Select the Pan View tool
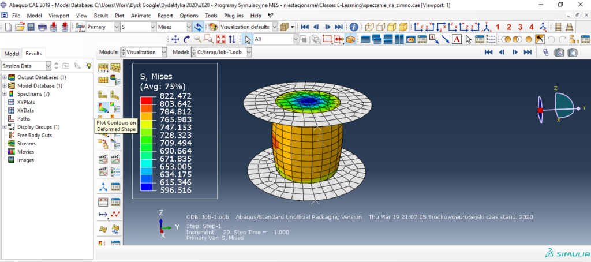Viewport: 591px width, 262px height. (175, 39)
